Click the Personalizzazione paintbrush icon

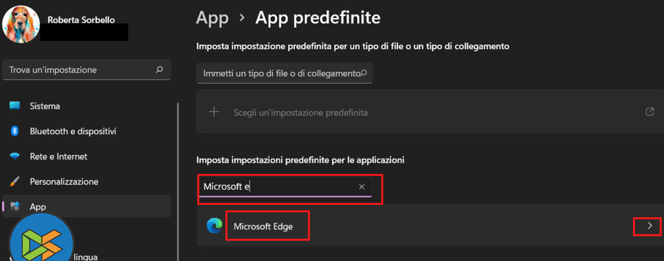[15, 181]
